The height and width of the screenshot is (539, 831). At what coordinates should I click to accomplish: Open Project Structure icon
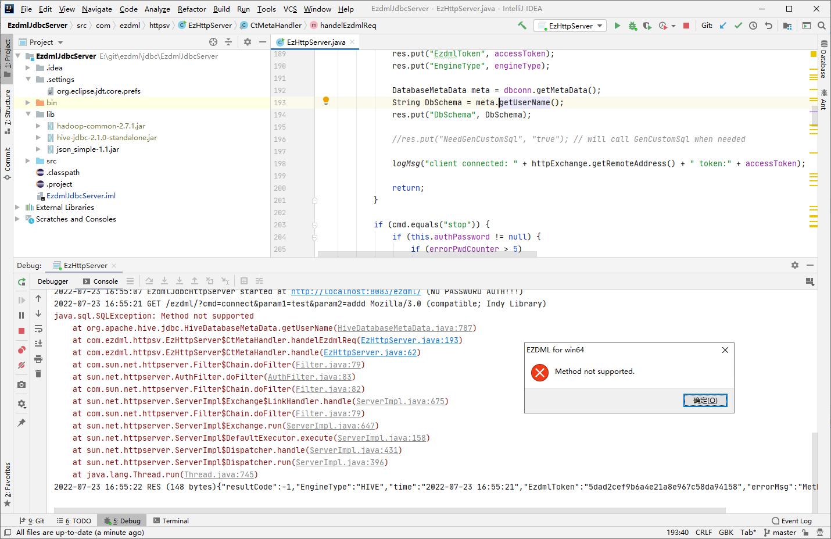(x=787, y=26)
